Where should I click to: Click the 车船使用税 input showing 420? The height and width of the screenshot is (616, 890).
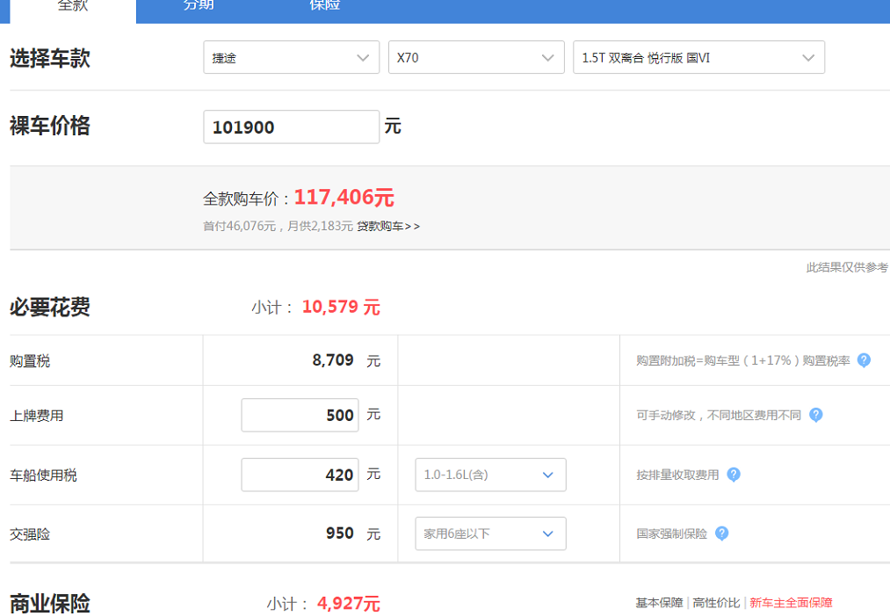coord(300,475)
